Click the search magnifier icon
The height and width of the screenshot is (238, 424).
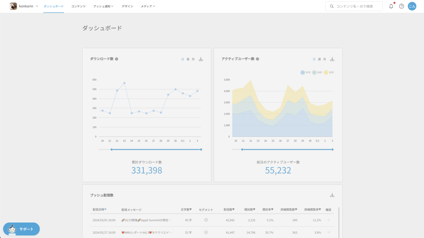click(331, 6)
